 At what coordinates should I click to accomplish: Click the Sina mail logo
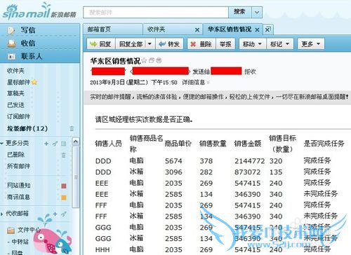39,11
